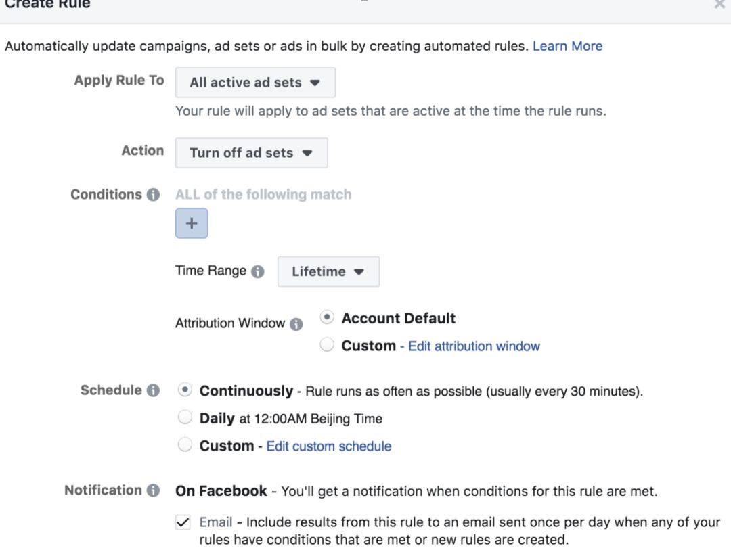731x550 pixels.
Task: Select the Daily at 12:00AM schedule
Action: 185,417
